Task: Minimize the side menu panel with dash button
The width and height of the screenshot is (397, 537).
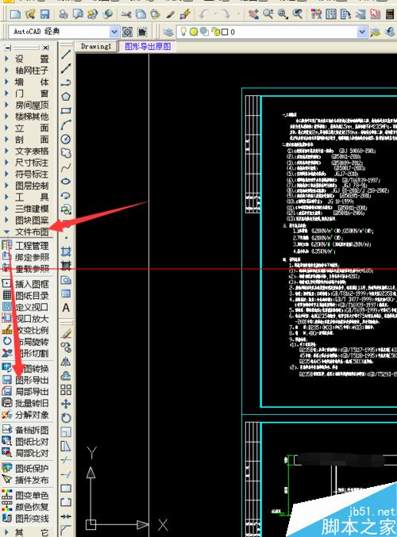Action: coord(9,48)
